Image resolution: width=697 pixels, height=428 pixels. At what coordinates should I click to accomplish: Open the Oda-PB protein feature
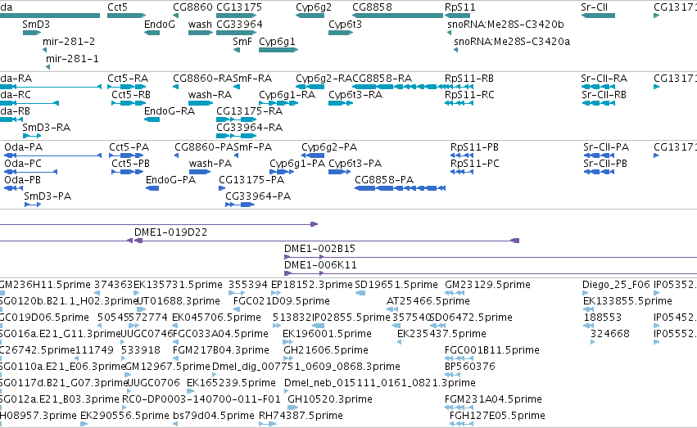click(13, 188)
